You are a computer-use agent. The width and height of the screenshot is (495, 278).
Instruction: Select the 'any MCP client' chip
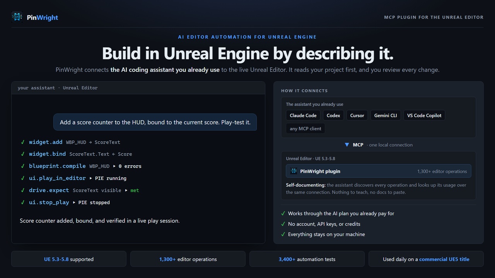tap(306, 129)
